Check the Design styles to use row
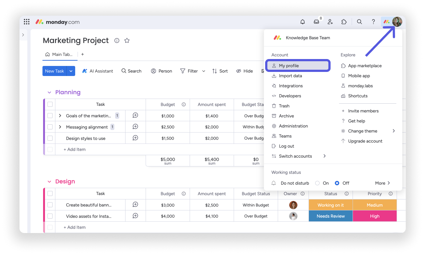 [x=50, y=138]
